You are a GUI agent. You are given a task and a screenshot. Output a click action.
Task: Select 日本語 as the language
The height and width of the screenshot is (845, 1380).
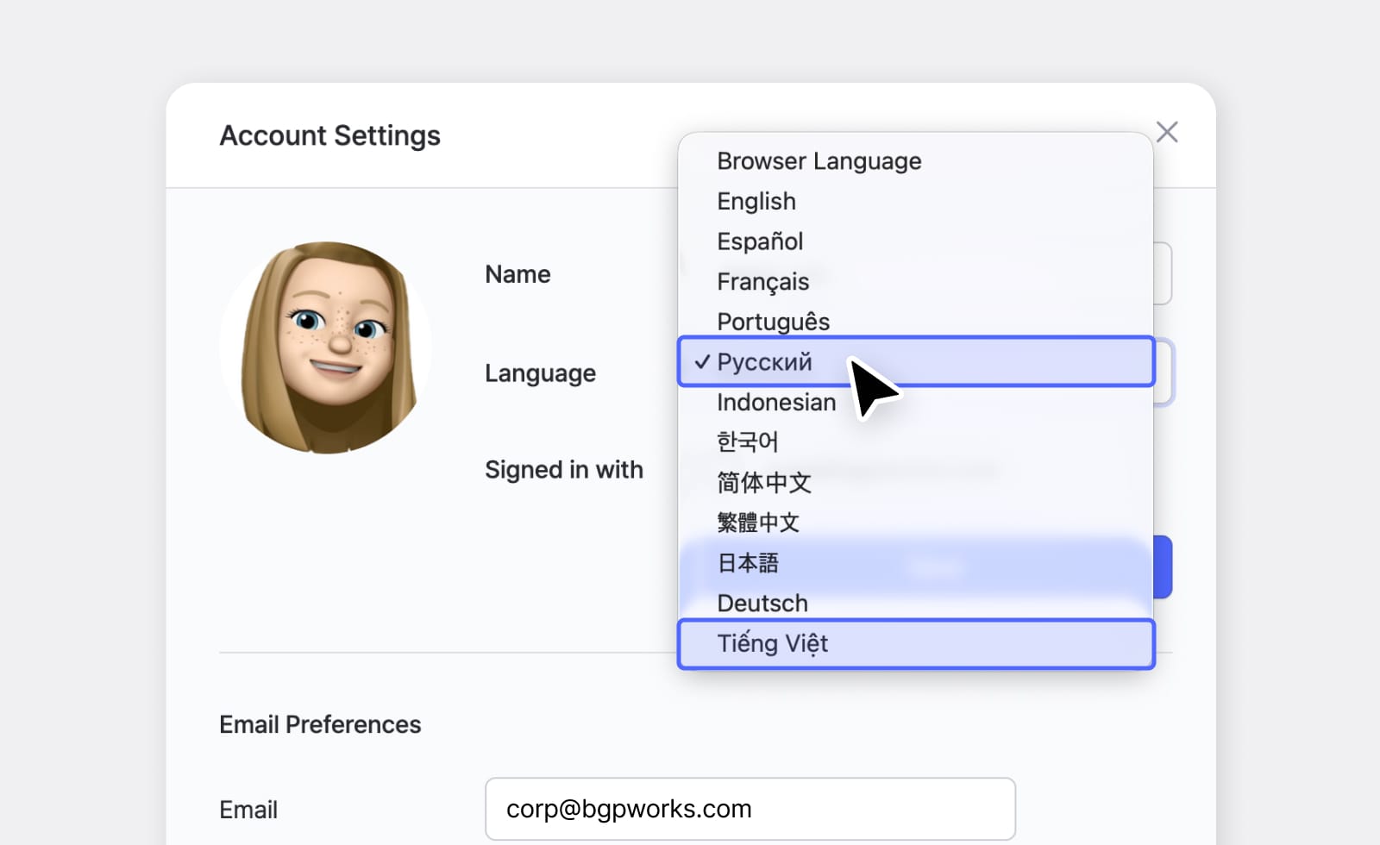tap(749, 562)
